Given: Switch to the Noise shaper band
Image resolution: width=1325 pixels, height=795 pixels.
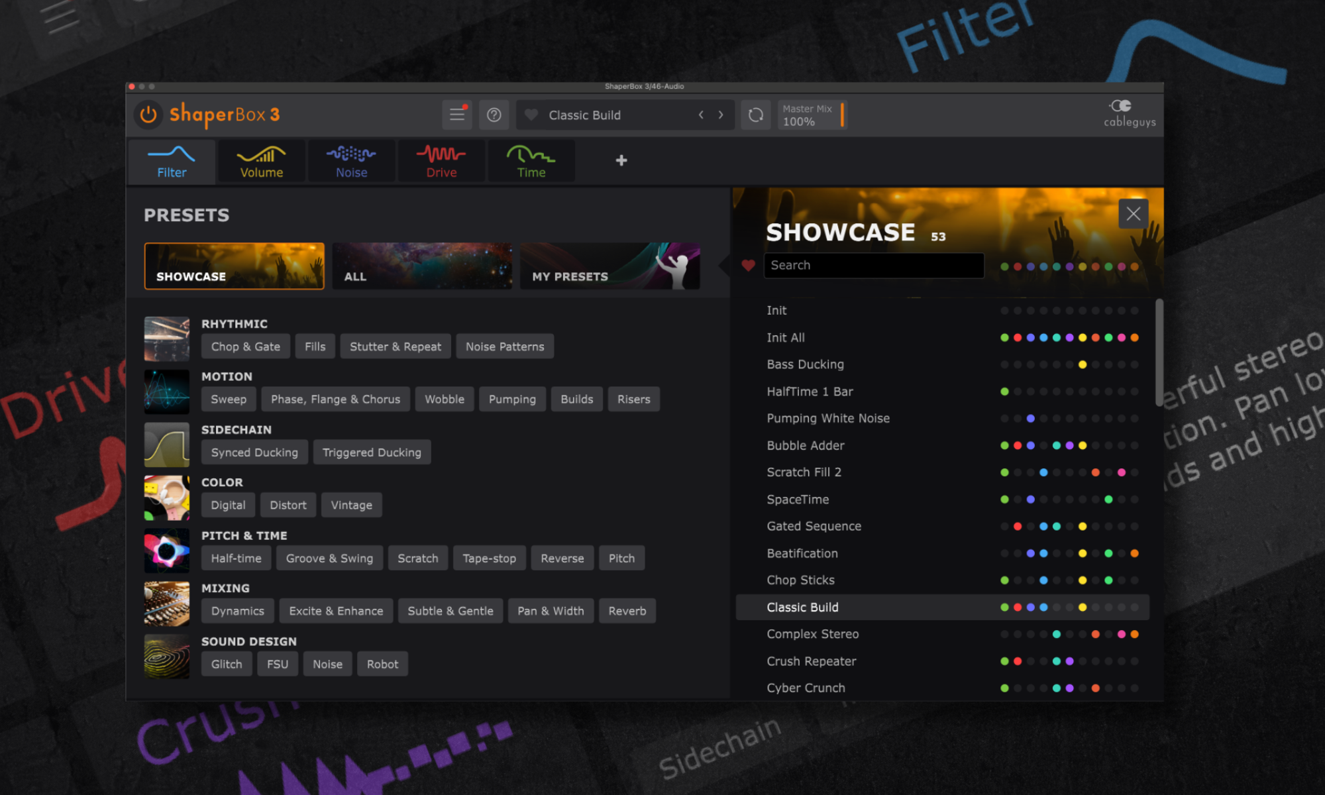Looking at the screenshot, I should pos(351,160).
